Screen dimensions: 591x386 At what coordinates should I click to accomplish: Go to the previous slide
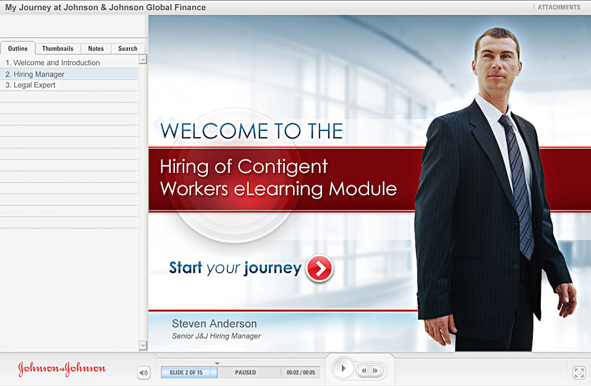364,371
